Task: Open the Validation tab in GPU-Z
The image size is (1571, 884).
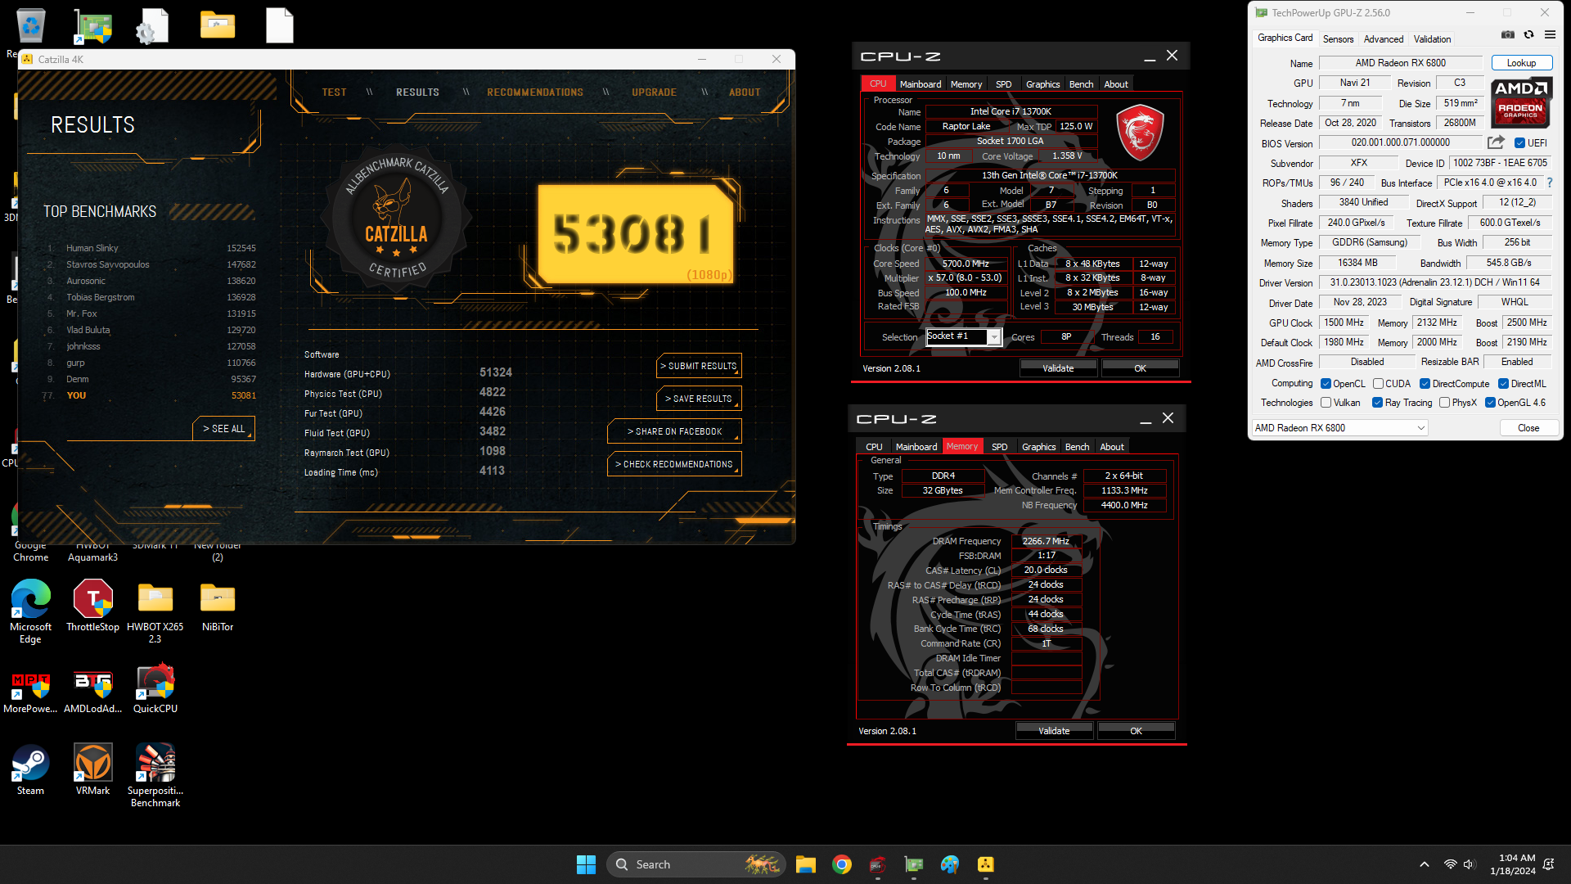Action: coord(1432,39)
